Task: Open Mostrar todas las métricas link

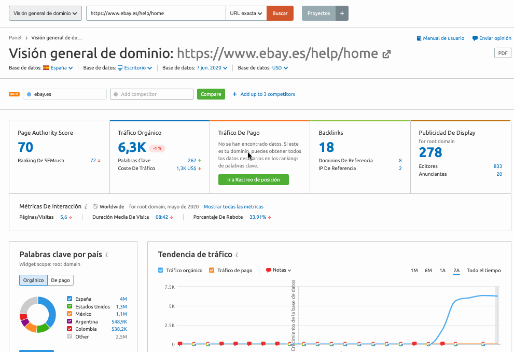Action: click(233, 207)
